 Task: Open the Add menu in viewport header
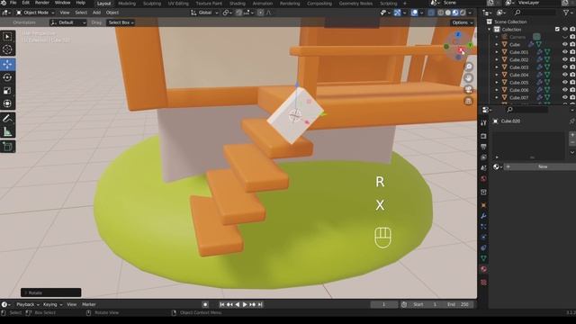click(96, 13)
